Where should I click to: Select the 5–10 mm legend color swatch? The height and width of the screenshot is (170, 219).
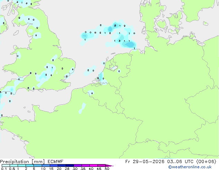(x=38, y=165)
